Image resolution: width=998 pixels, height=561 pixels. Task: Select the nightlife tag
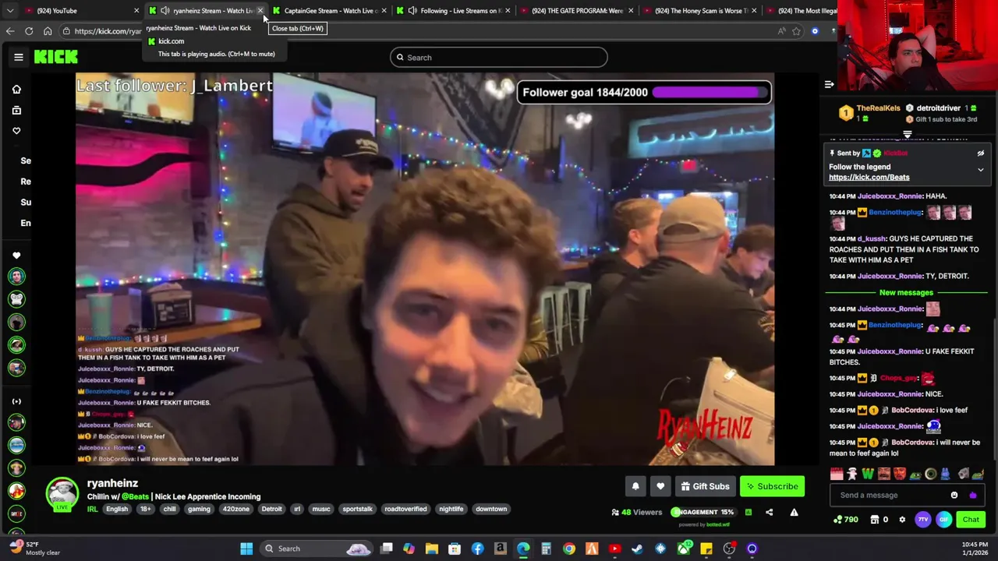pyautogui.click(x=451, y=509)
